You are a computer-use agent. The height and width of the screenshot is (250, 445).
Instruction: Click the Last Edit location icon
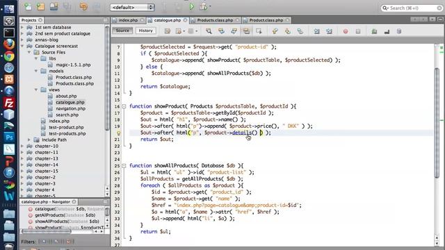(168, 31)
